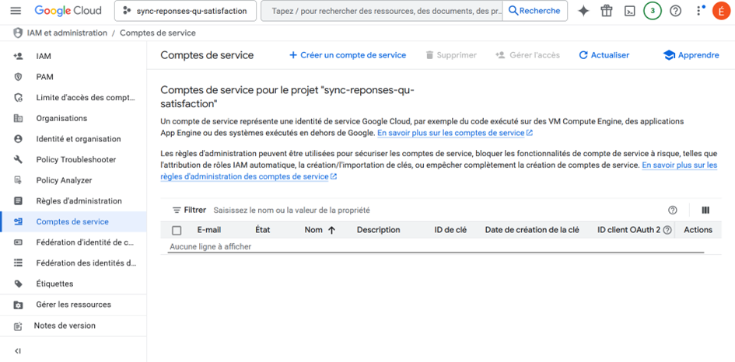
Task: Open the main navigation hamburger menu
Action: (16, 11)
